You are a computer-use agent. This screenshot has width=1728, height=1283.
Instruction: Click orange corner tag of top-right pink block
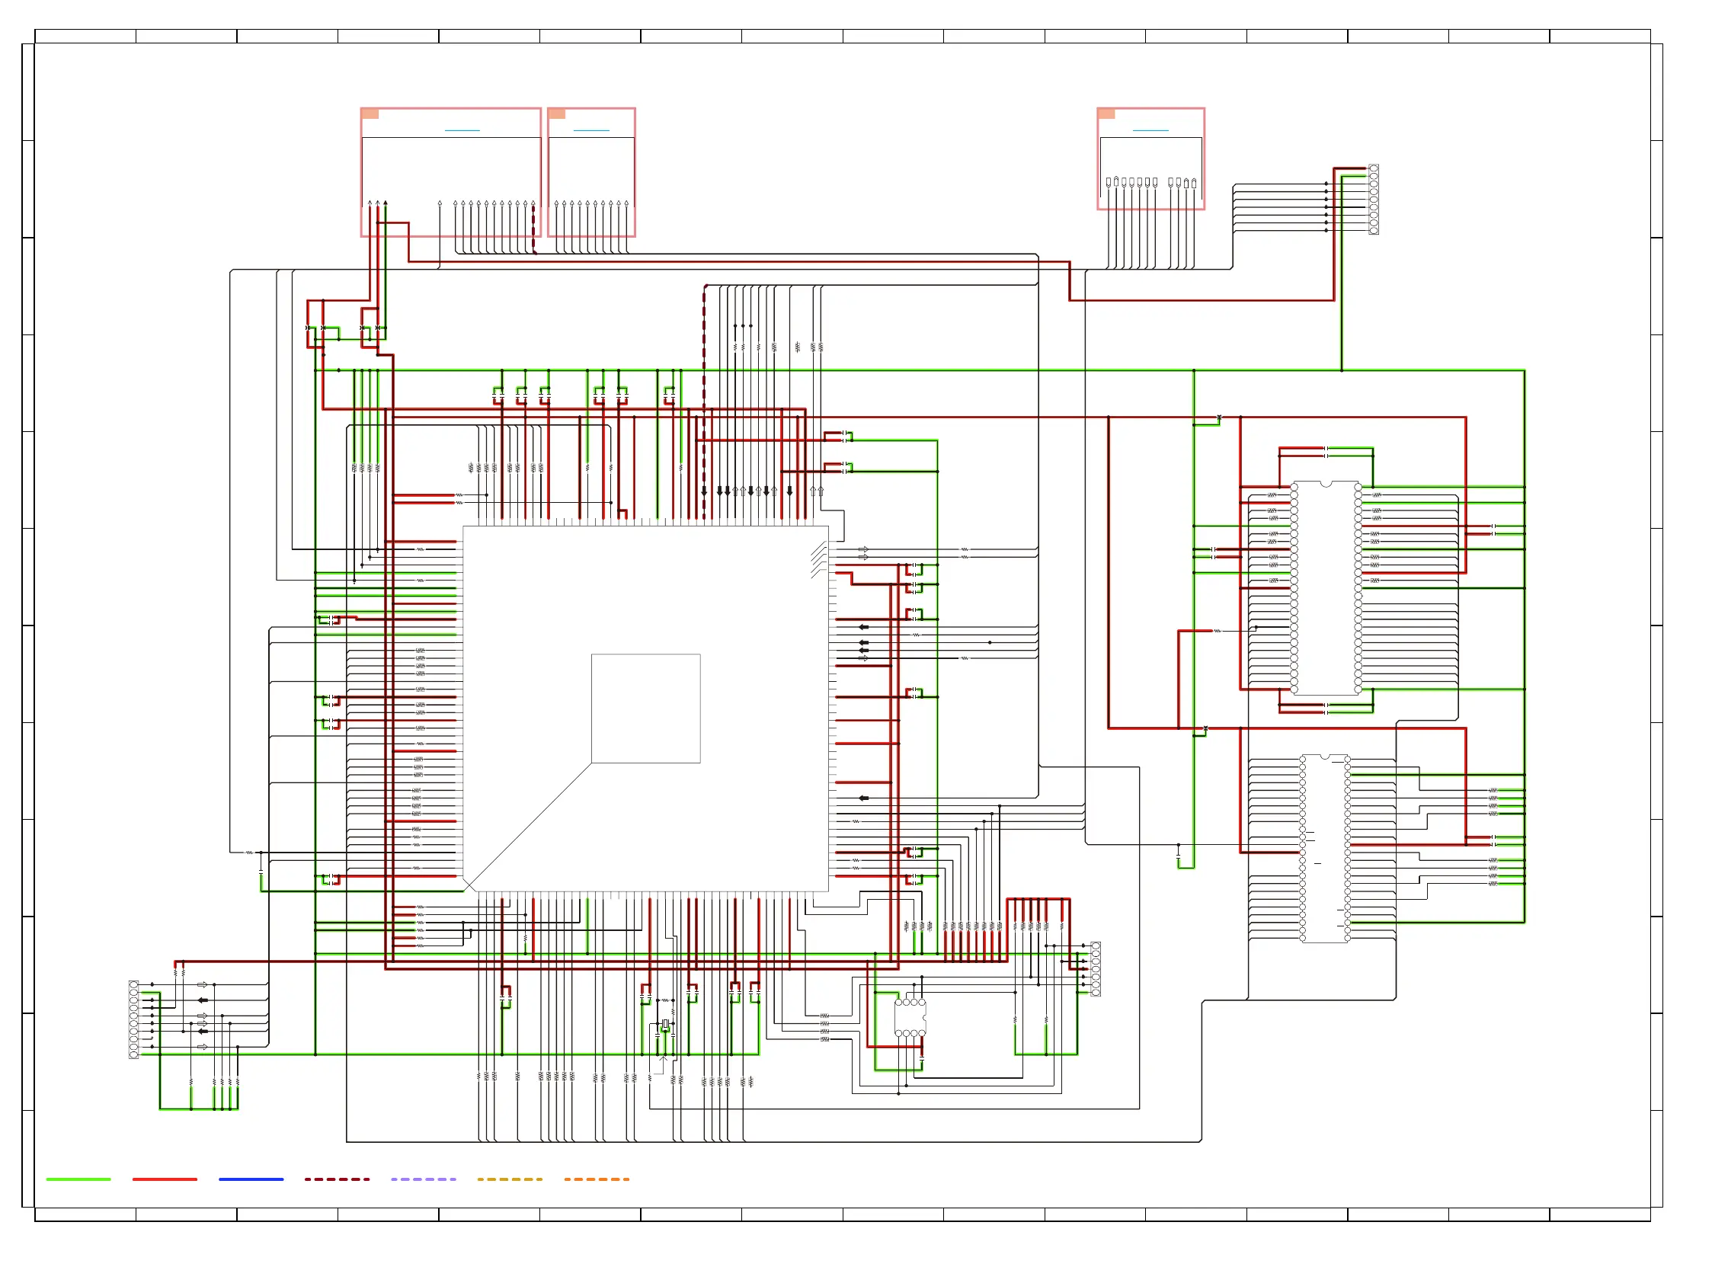click(1107, 114)
